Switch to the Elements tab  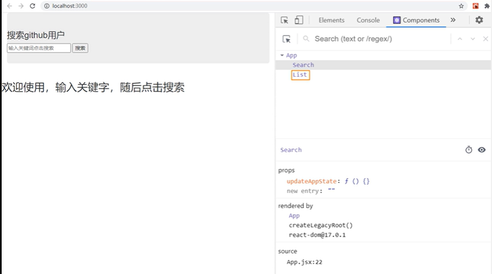[x=331, y=20]
